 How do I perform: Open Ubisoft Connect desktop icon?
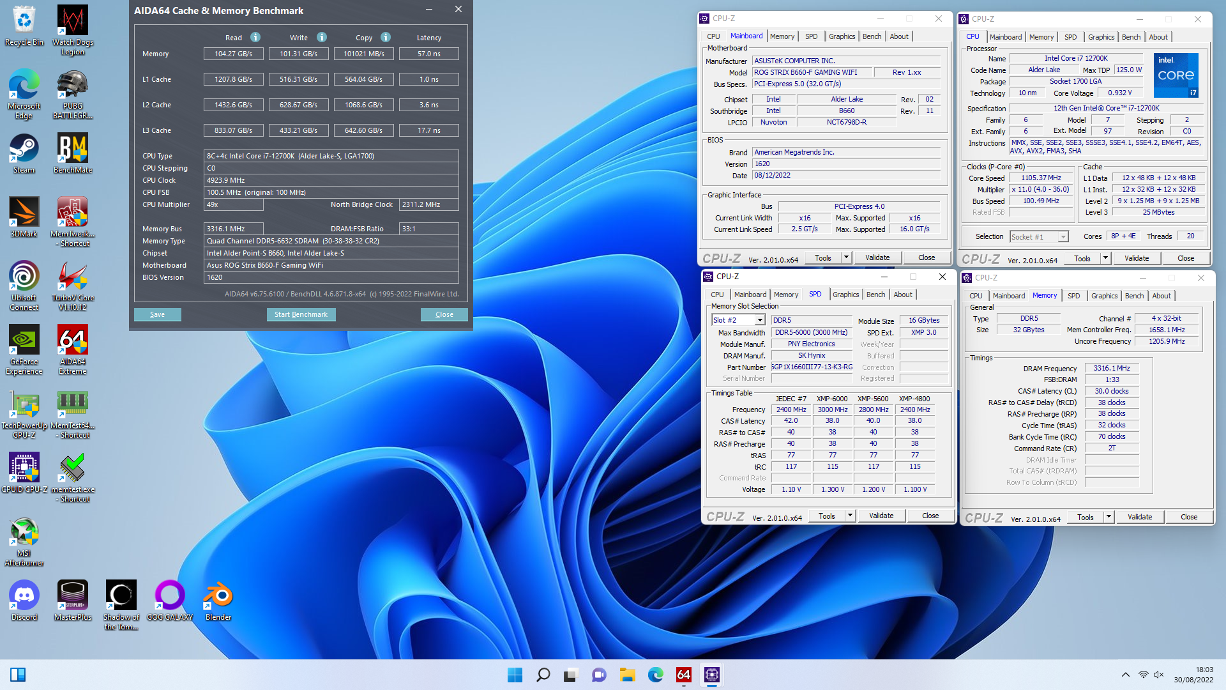click(x=24, y=285)
